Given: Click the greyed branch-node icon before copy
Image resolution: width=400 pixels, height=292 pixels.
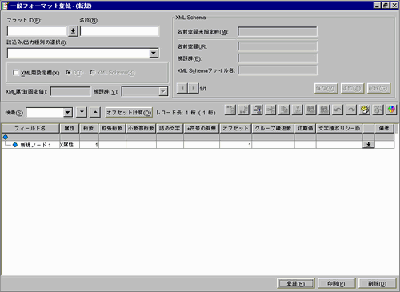Looking at the screenshot, I should 270,110.
